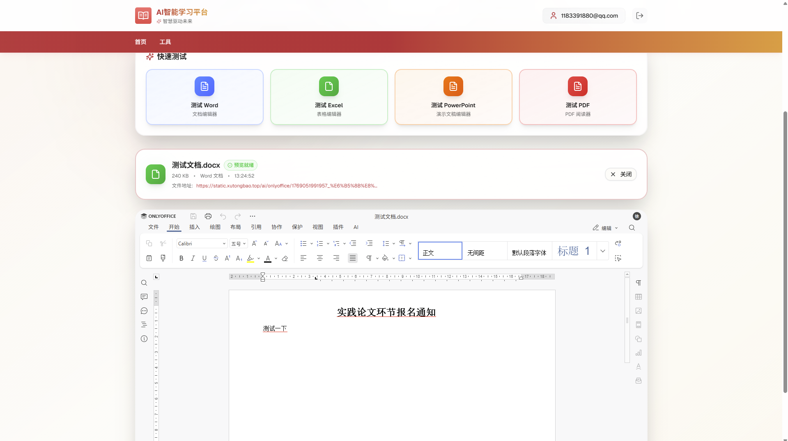Toggle underline text formatting
Image resolution: width=788 pixels, height=441 pixels.
tap(204, 259)
